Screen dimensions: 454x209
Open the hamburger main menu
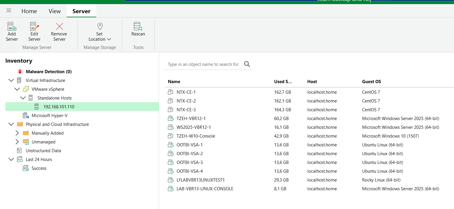pos(9,11)
